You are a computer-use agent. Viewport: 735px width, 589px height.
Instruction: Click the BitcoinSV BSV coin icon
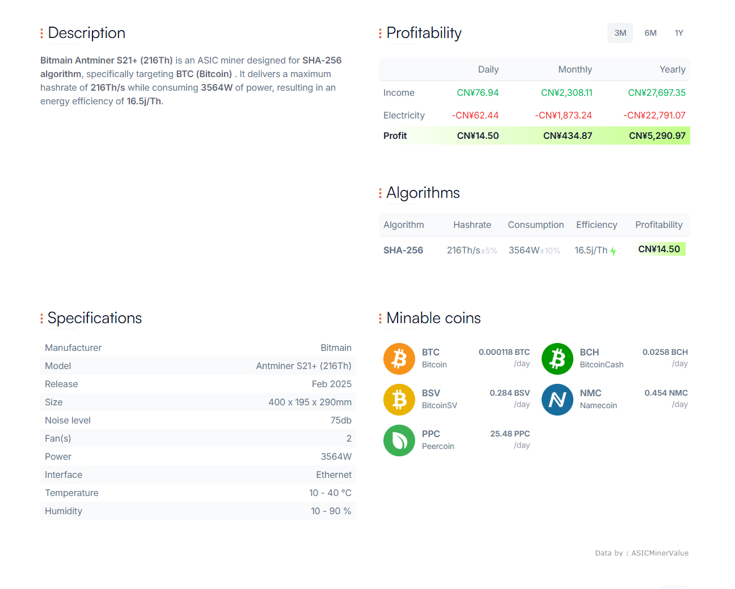tap(399, 400)
